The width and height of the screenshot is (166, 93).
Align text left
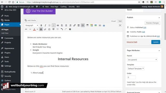pos(62,25)
